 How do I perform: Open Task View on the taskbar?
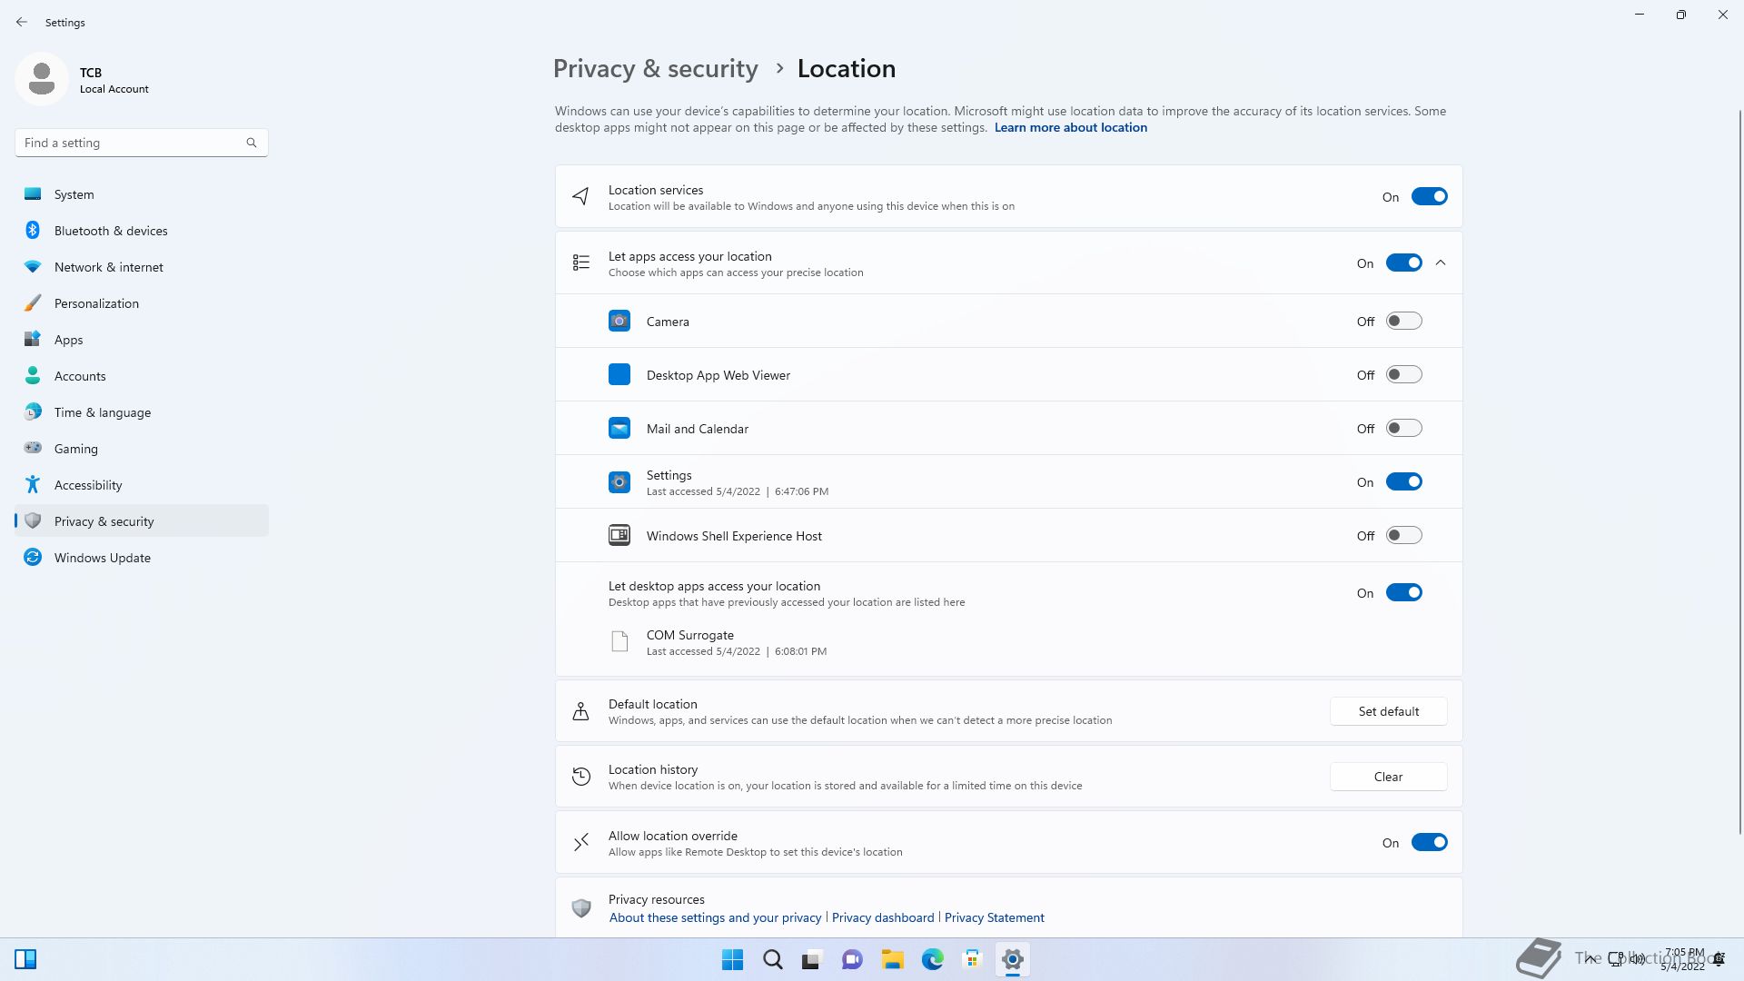(812, 959)
